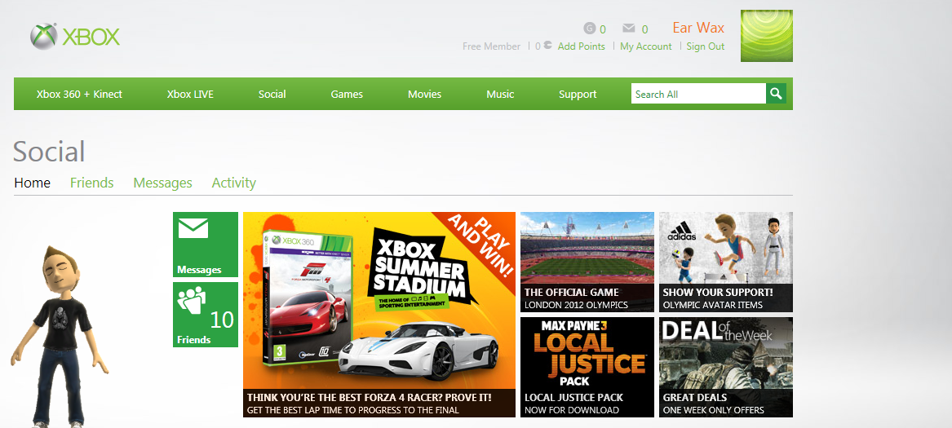This screenshot has width=952, height=428.
Task: Open Games menu
Action: pyautogui.click(x=347, y=94)
